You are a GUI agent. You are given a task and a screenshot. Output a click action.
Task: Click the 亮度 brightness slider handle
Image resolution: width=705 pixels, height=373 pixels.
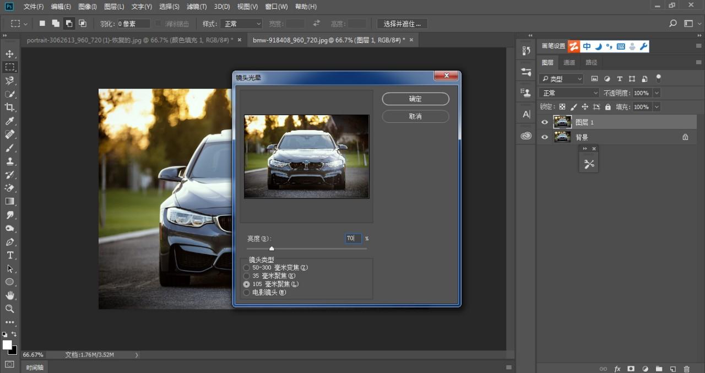coord(272,248)
